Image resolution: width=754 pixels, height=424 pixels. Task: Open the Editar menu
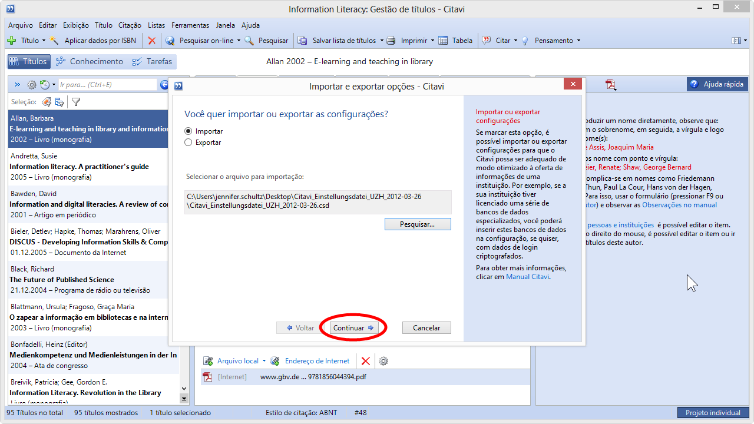click(x=48, y=25)
